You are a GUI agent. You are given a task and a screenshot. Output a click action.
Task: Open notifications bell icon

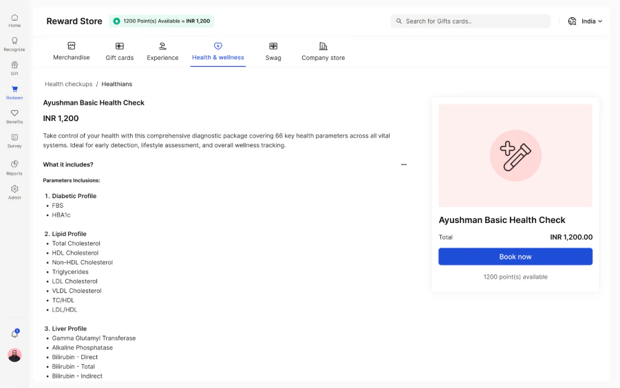14,334
